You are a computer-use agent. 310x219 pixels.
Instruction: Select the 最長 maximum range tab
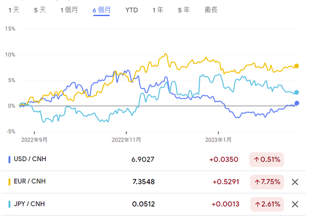click(x=211, y=10)
